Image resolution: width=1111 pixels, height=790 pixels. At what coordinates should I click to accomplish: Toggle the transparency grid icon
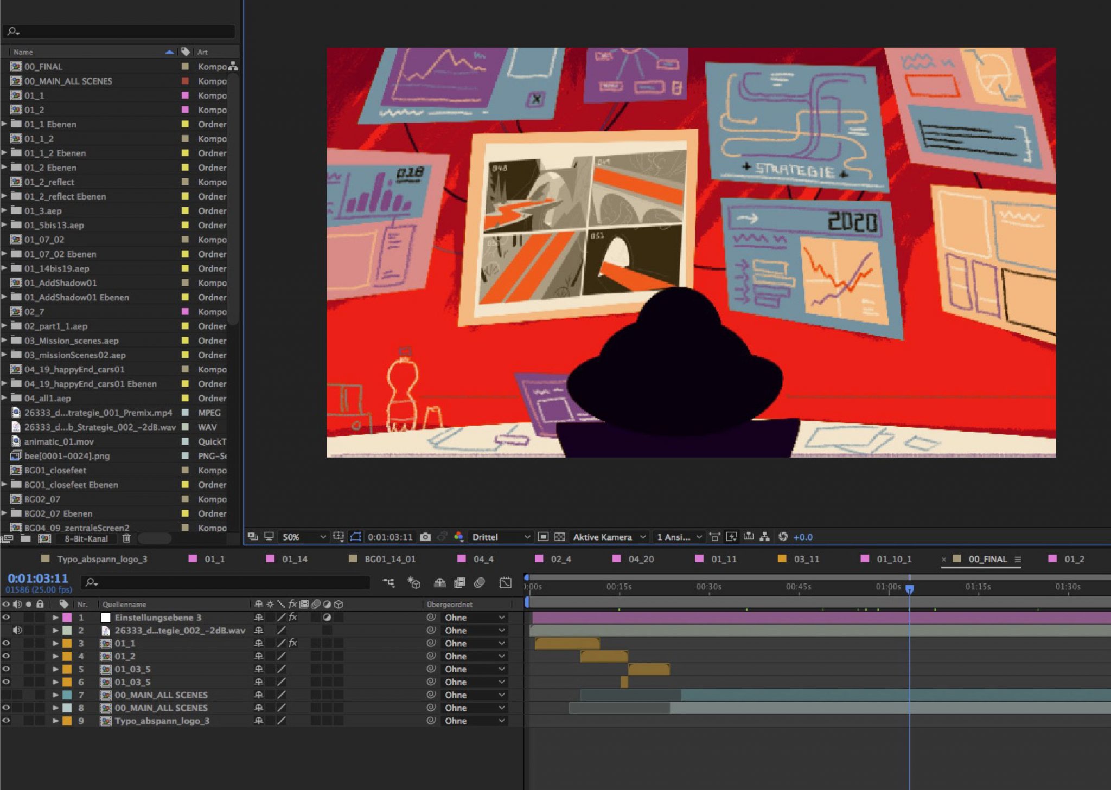(x=560, y=537)
